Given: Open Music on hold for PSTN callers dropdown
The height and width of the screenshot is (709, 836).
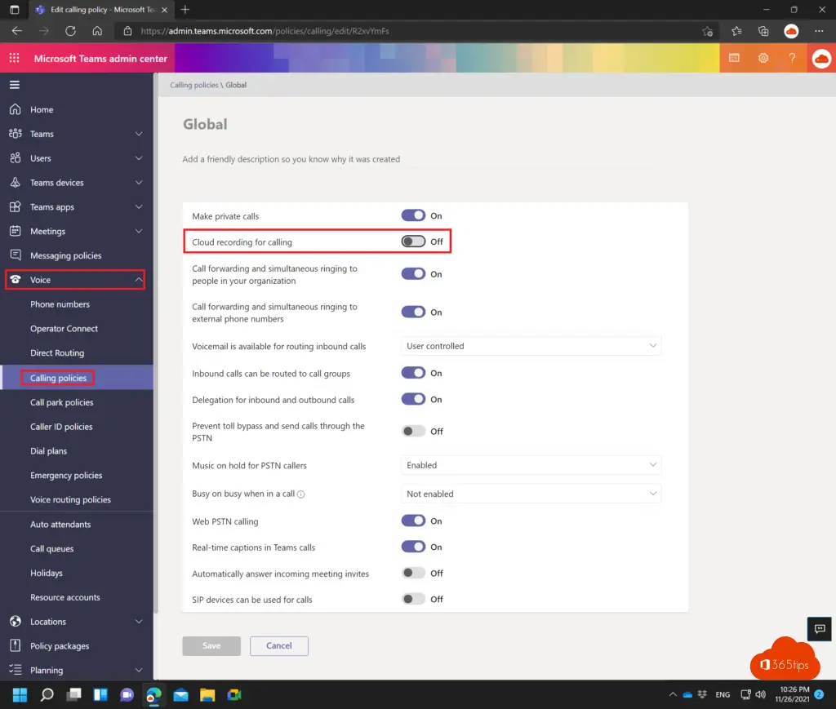Looking at the screenshot, I should coord(531,465).
